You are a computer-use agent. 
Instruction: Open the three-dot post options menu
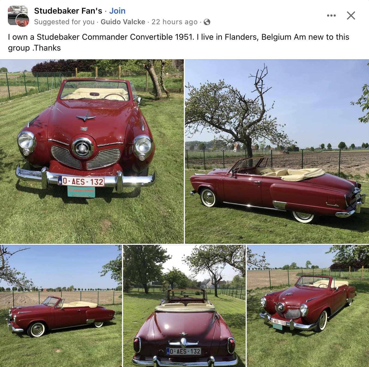(331, 16)
